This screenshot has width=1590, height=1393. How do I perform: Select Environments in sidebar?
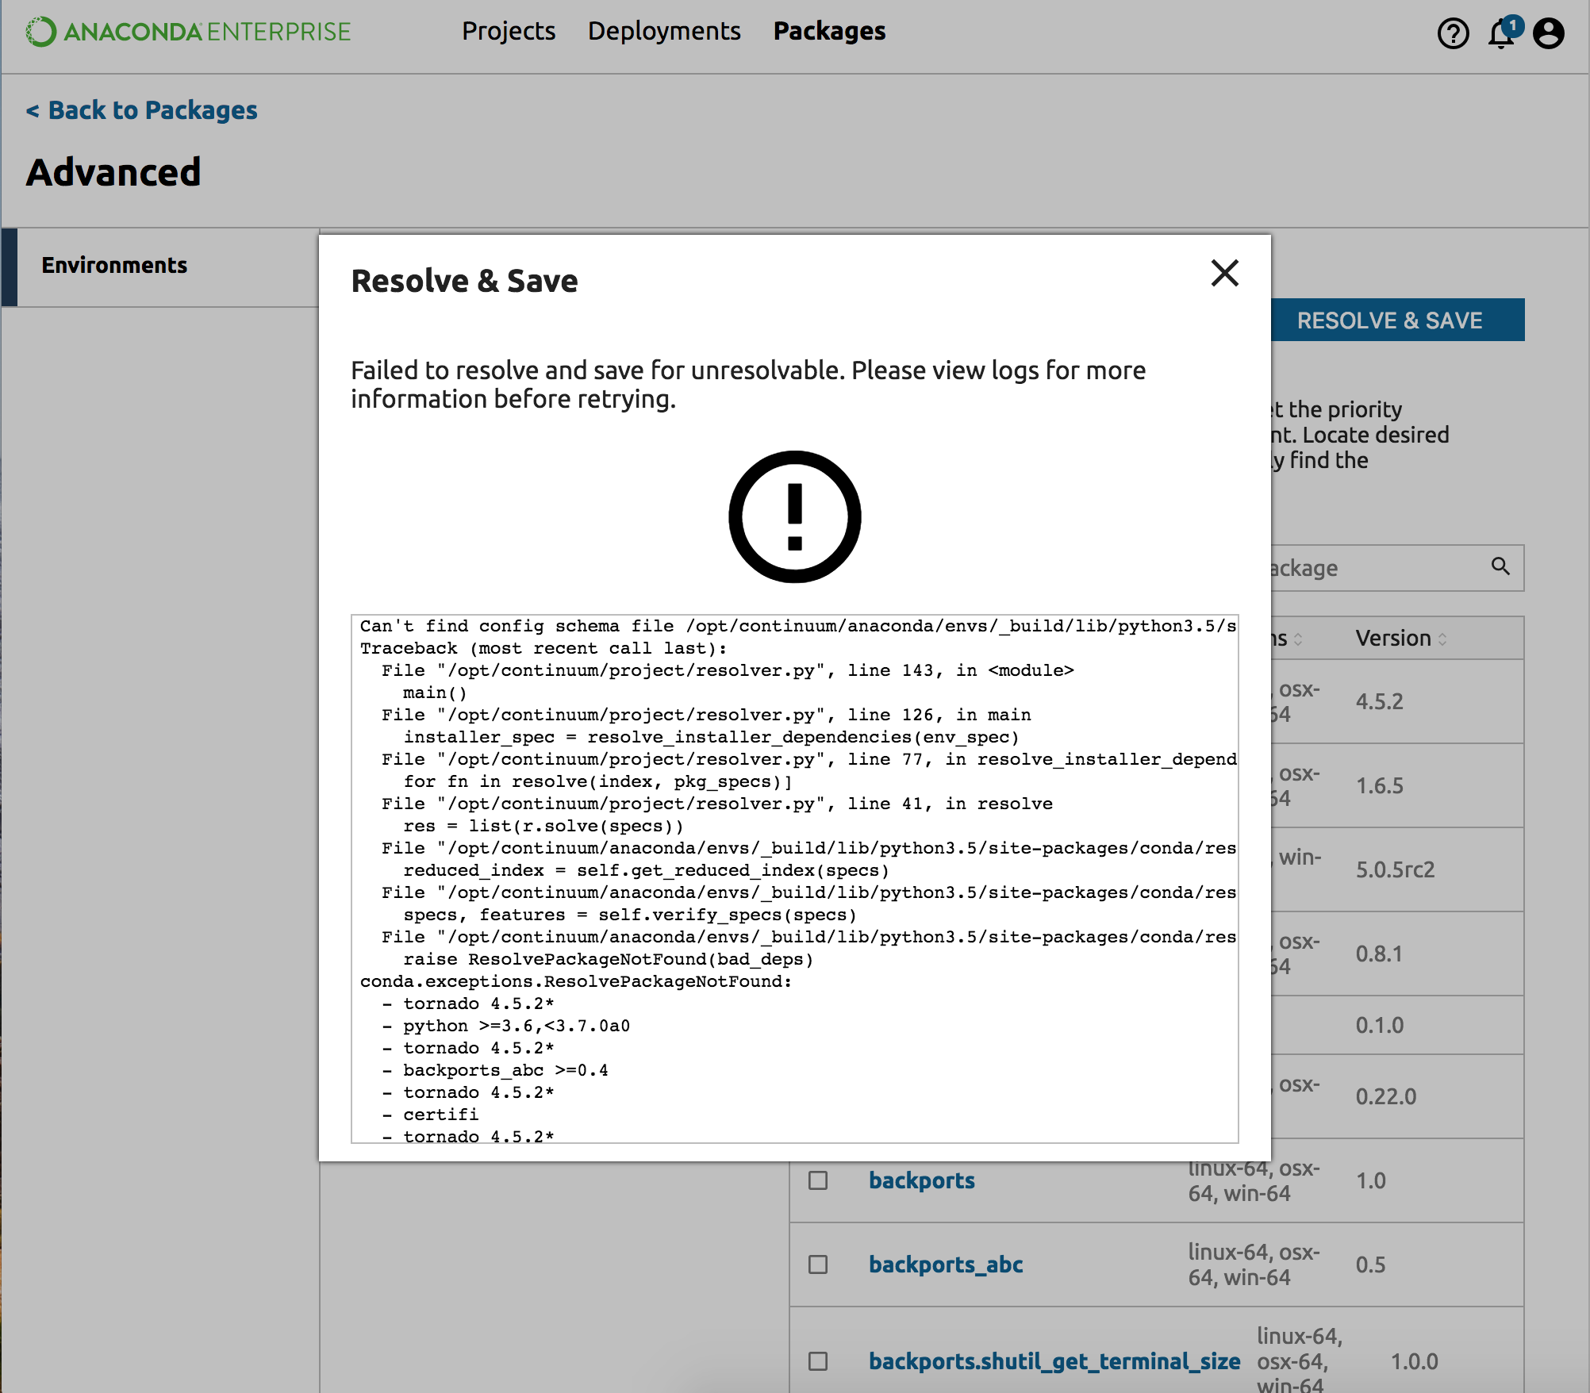click(114, 265)
